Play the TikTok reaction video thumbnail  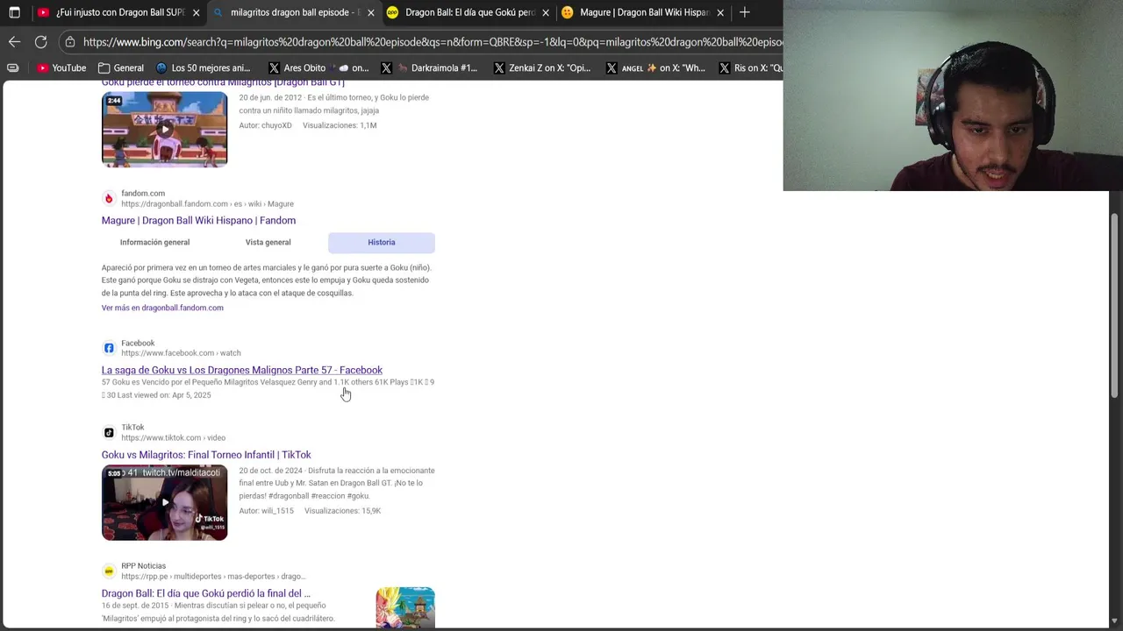click(x=164, y=502)
